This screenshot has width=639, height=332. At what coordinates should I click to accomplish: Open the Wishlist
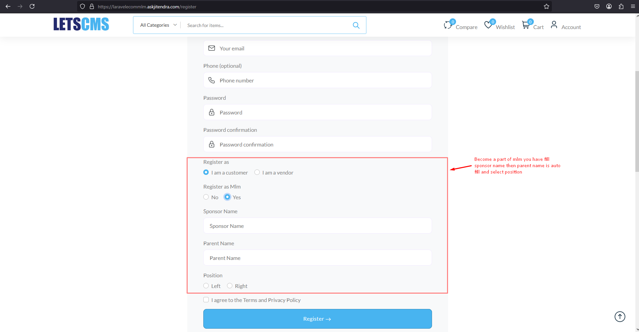tap(499, 25)
